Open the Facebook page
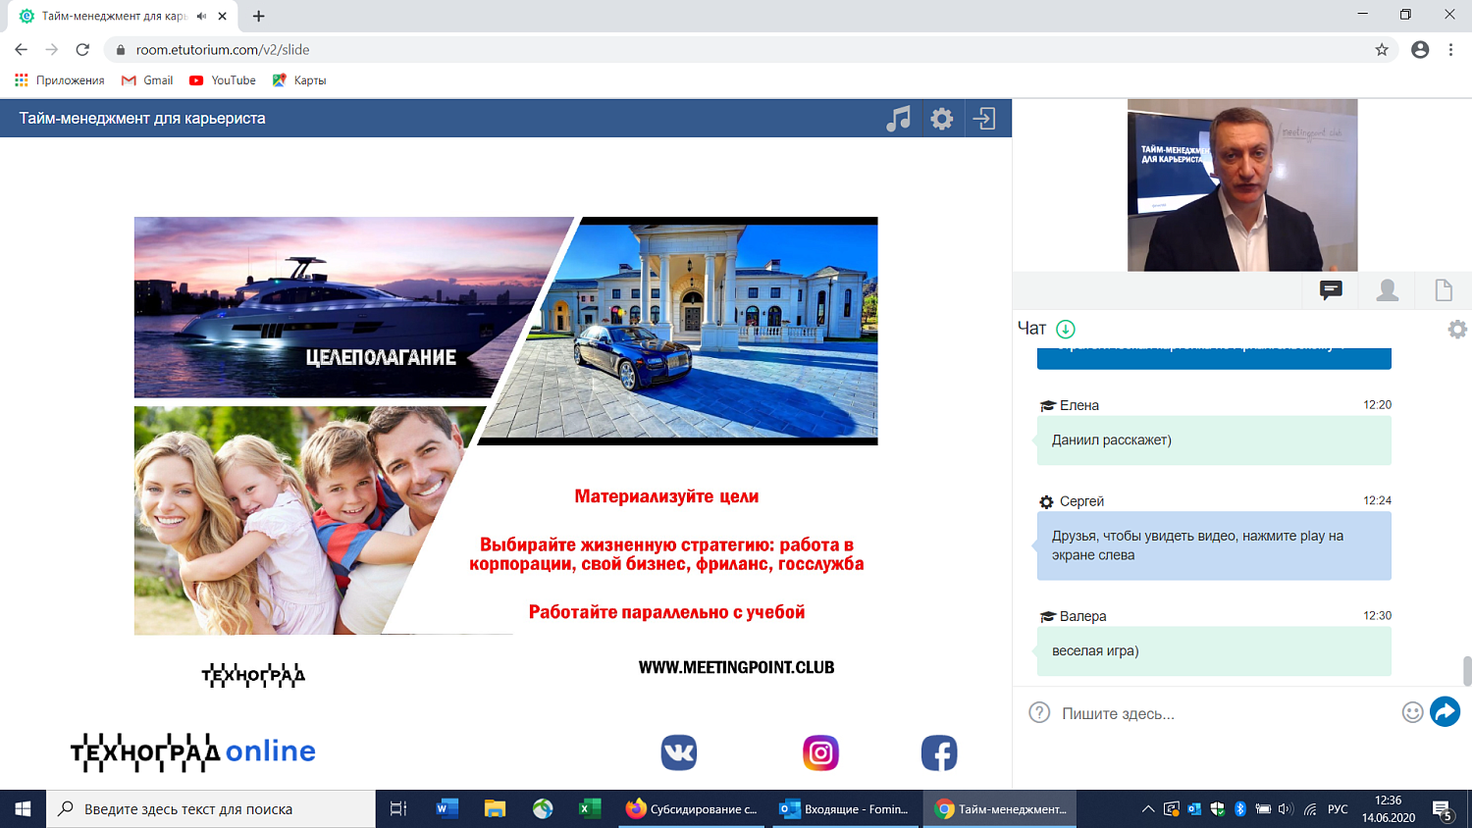 point(939,752)
